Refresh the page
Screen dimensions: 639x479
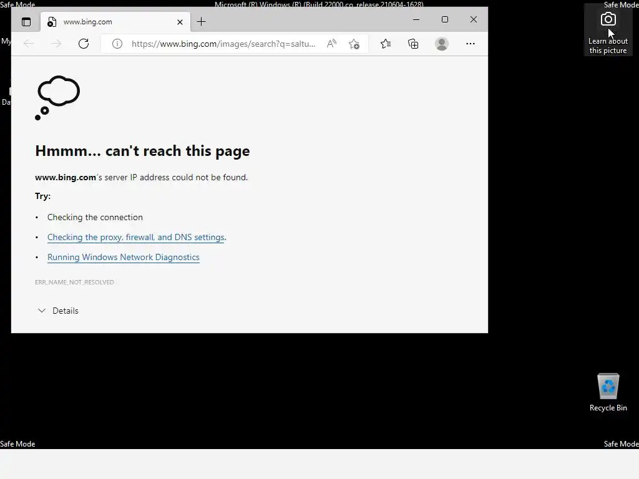pos(84,44)
